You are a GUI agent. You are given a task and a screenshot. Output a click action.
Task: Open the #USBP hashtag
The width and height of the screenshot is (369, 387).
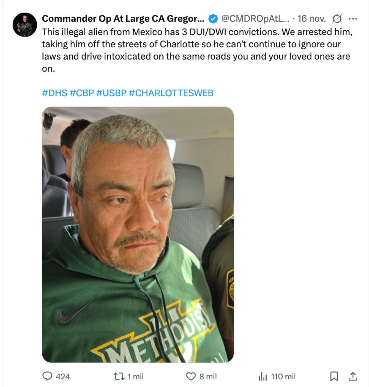coord(111,93)
